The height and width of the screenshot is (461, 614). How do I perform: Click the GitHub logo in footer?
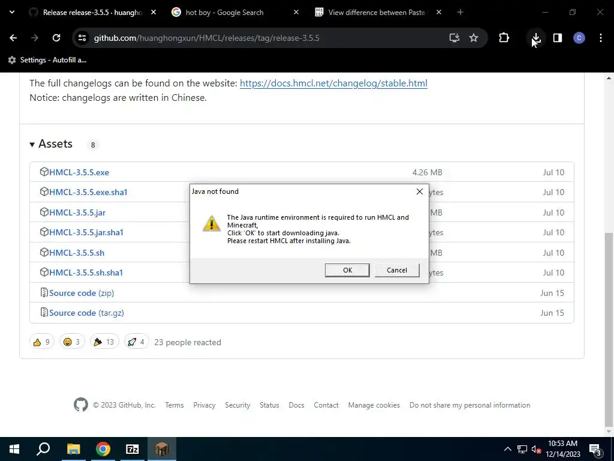tap(81, 405)
